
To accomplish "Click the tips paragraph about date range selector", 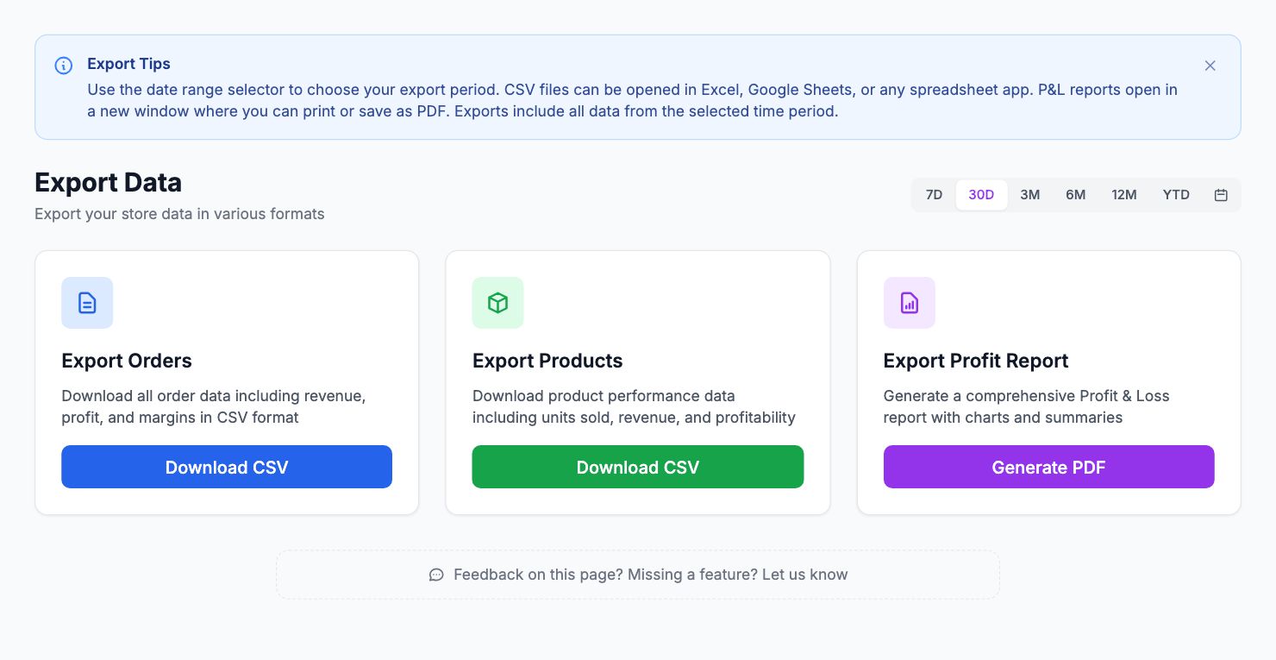I will [x=632, y=100].
